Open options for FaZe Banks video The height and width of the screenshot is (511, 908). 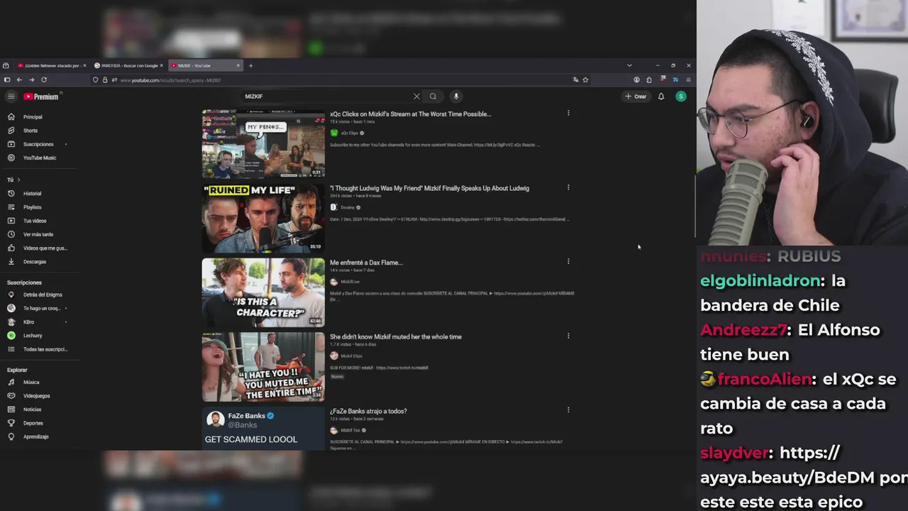pyautogui.click(x=568, y=410)
